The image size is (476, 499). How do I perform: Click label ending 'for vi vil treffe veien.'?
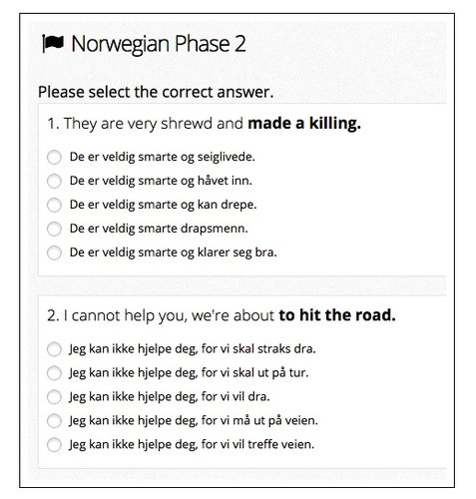pos(192,445)
